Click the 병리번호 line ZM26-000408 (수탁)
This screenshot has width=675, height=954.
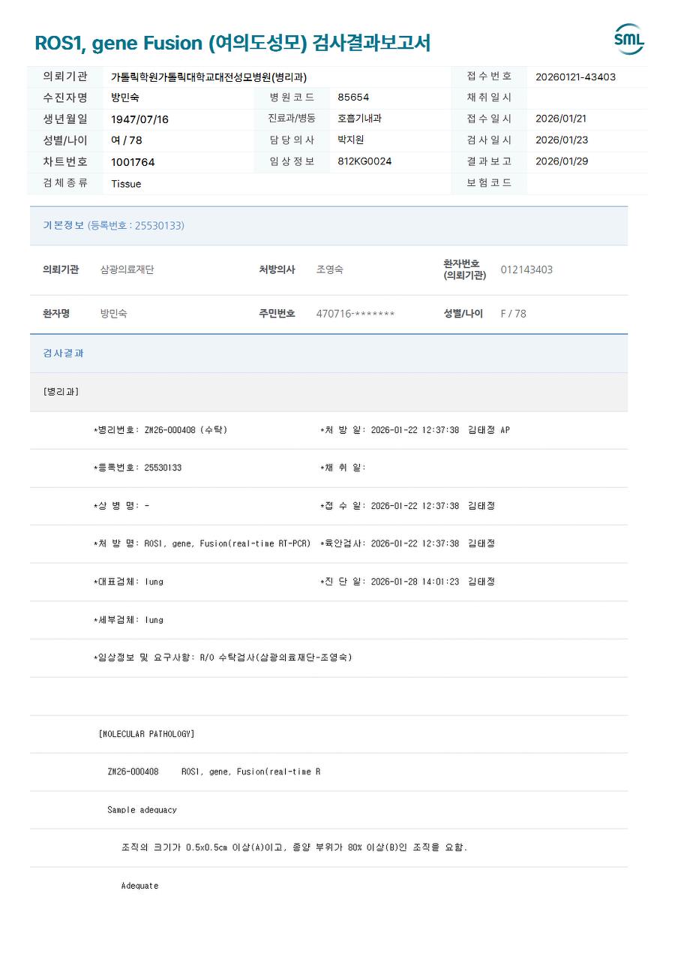click(x=160, y=430)
